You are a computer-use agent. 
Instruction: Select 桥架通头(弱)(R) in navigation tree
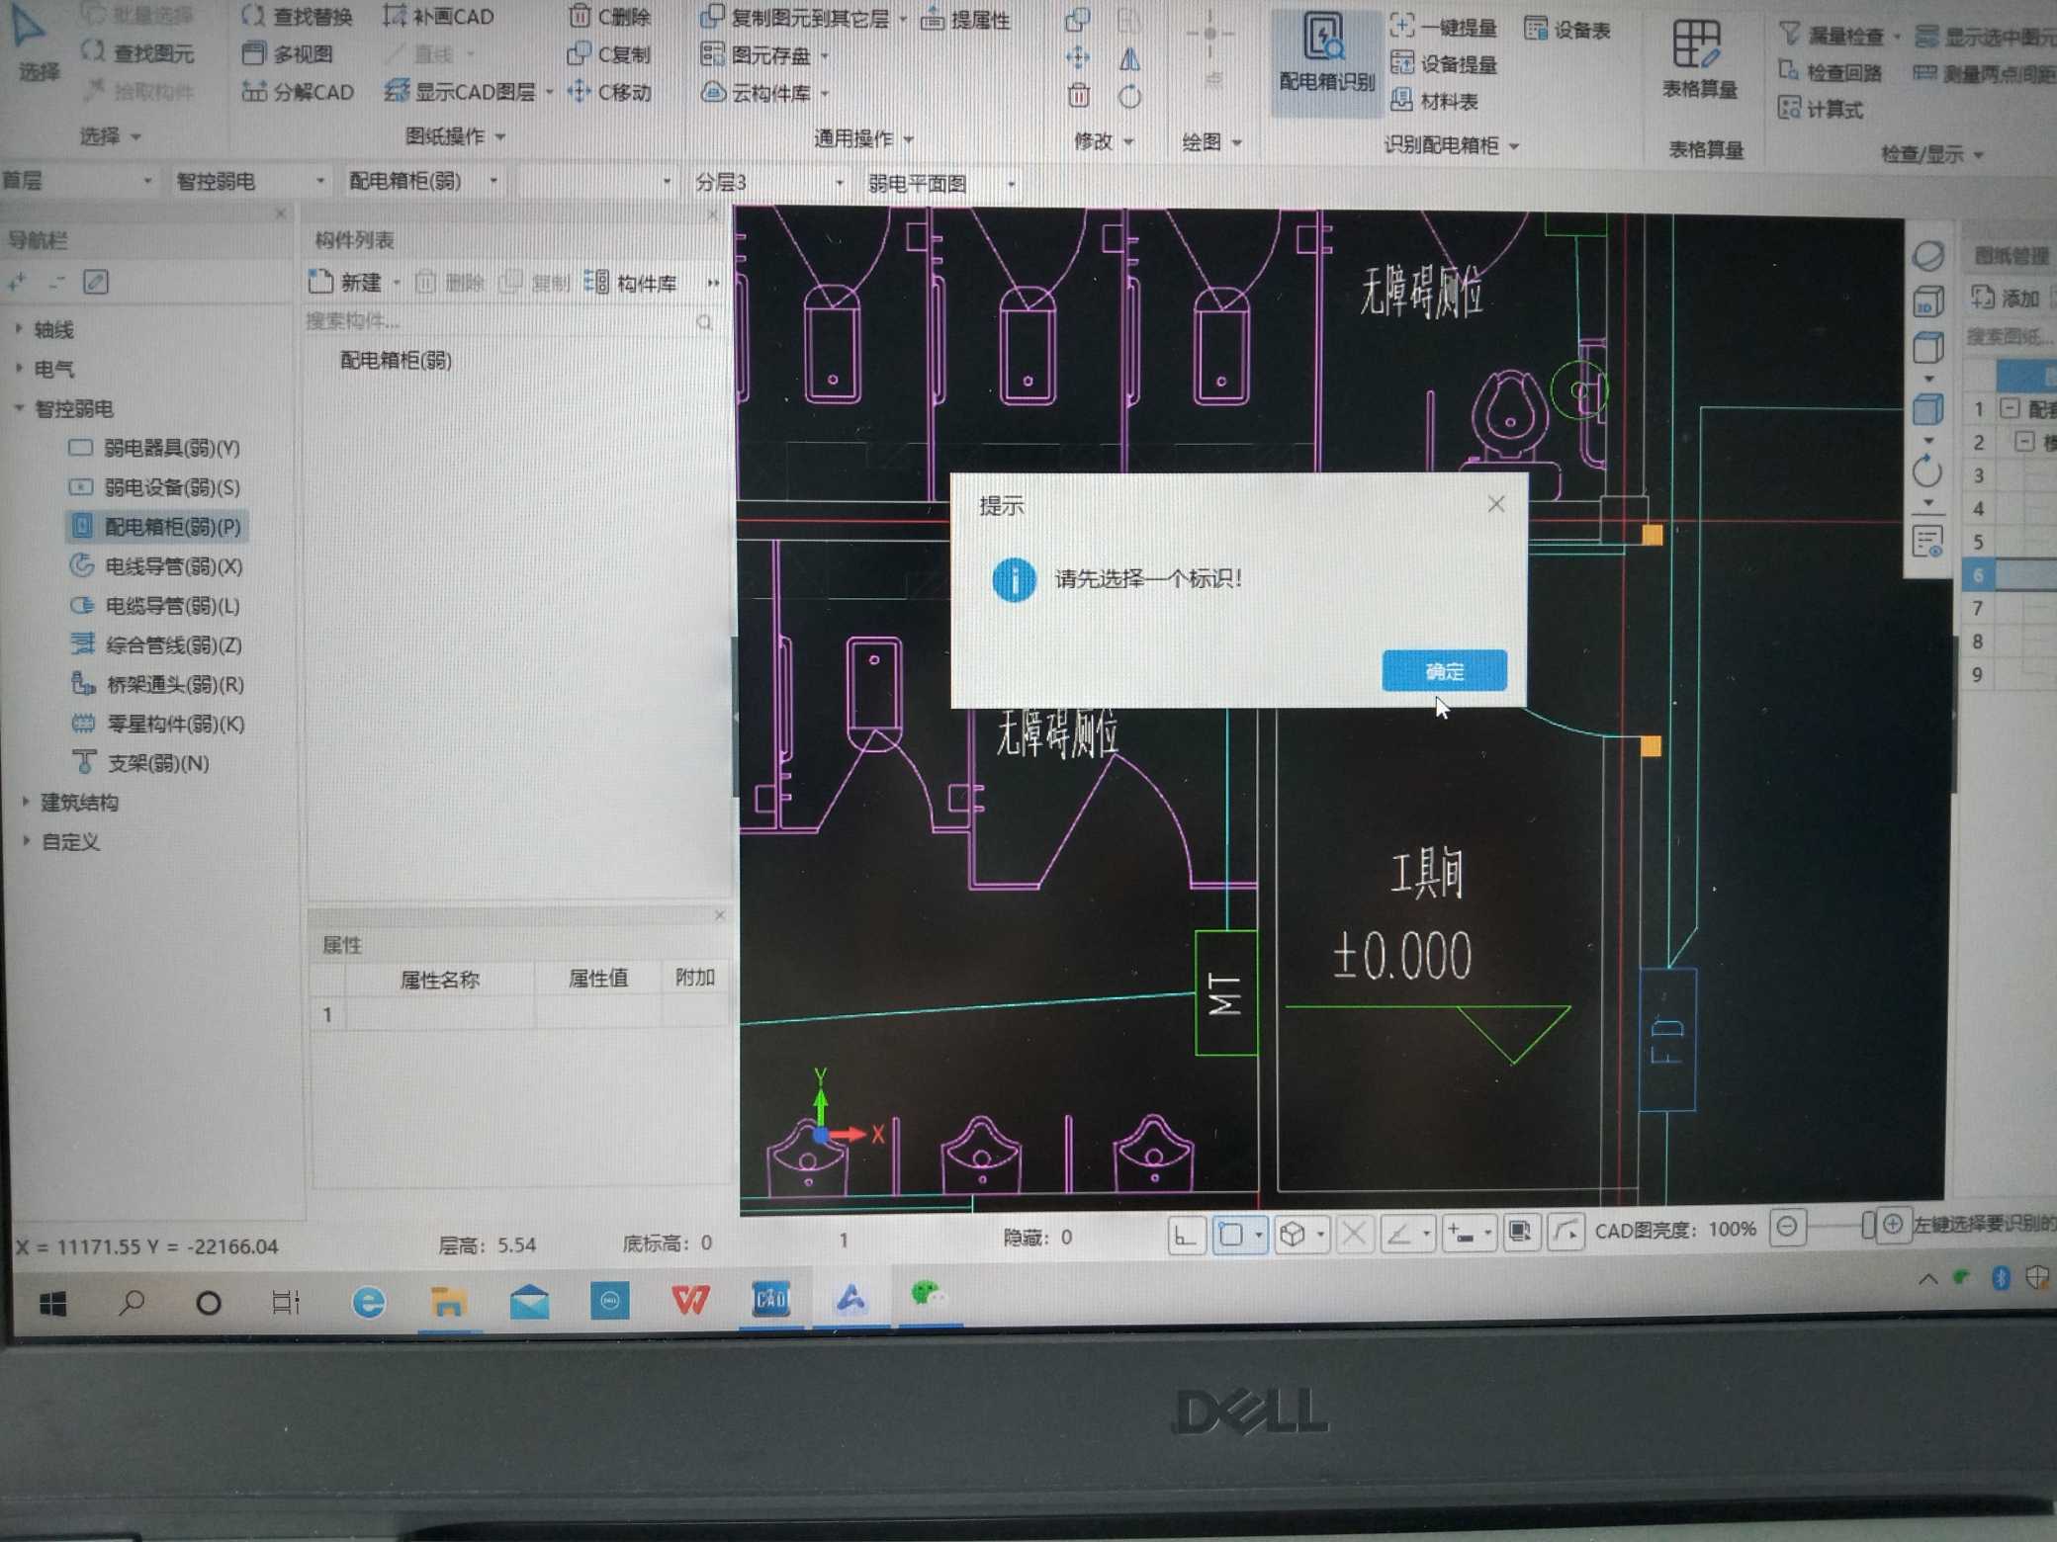click(x=158, y=684)
